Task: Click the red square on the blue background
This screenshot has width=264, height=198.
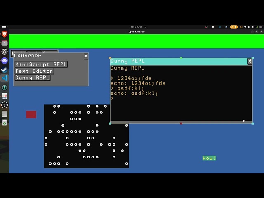Action: point(31,114)
